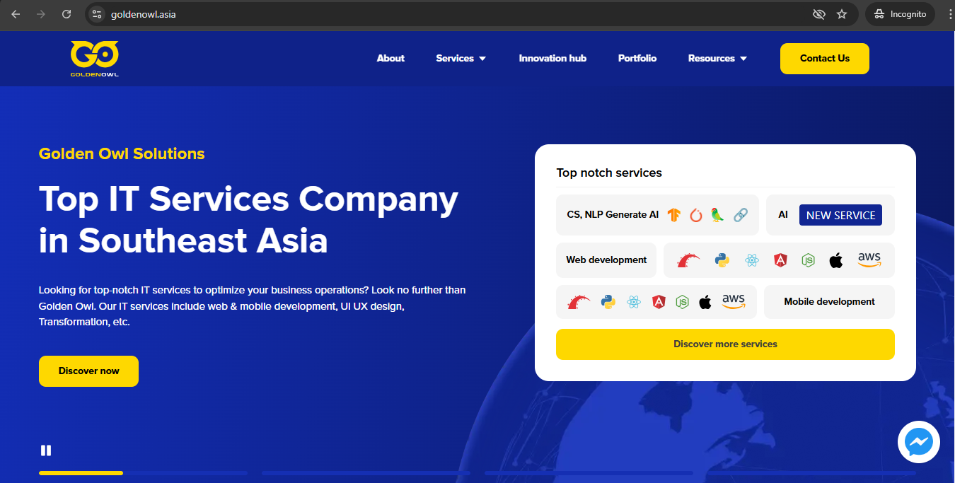955x483 pixels.
Task: Click the TensorFlow icon
Action: (673, 215)
